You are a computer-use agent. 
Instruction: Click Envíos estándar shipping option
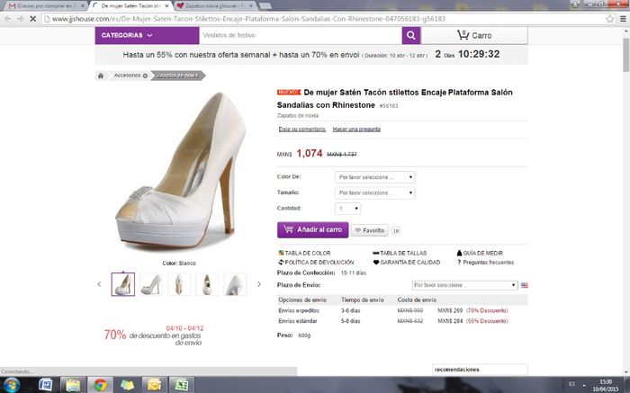point(298,321)
